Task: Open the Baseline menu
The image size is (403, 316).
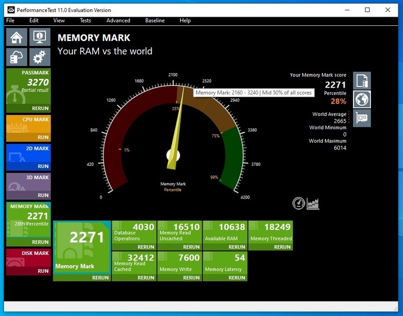Action: [x=155, y=21]
